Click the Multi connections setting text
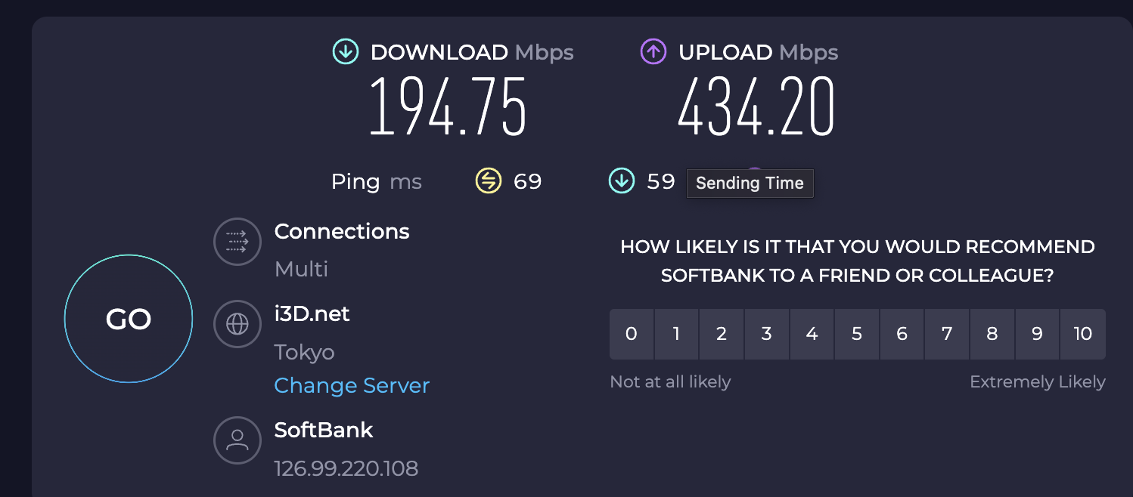The image size is (1133, 497). (301, 269)
